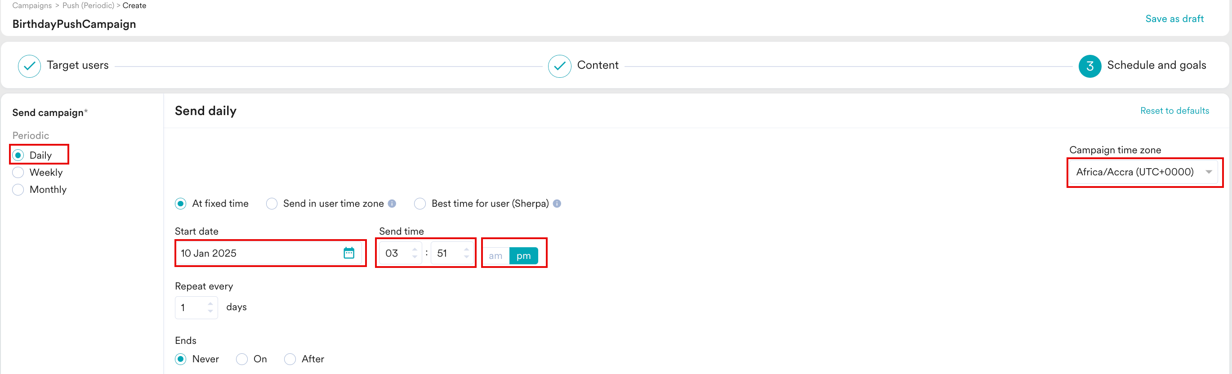This screenshot has width=1232, height=374.
Task: Click Save as draft link
Action: [1174, 18]
